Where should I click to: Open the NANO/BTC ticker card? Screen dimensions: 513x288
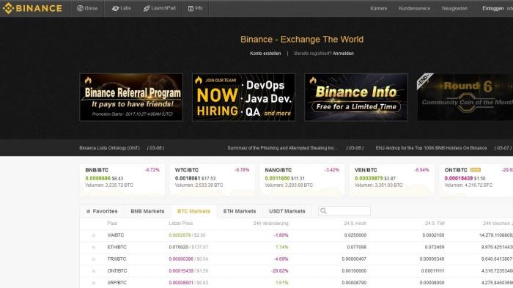[302, 180]
